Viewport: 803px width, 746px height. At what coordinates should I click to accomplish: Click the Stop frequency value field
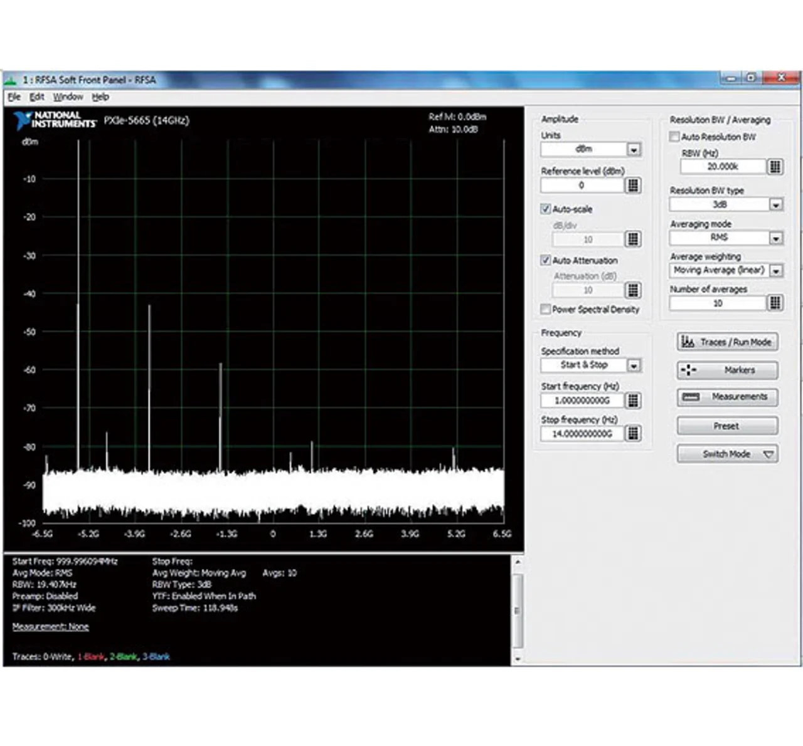coord(582,434)
